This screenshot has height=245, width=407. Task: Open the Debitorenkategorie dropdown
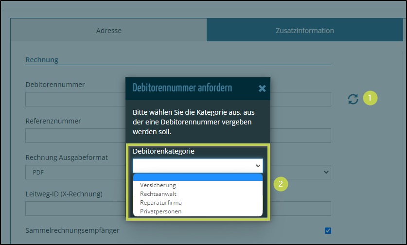[x=197, y=166]
